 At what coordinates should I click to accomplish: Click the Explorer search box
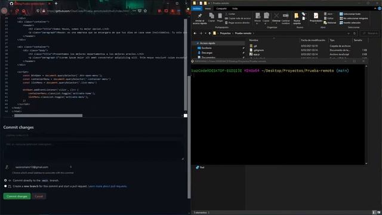tap(369, 33)
